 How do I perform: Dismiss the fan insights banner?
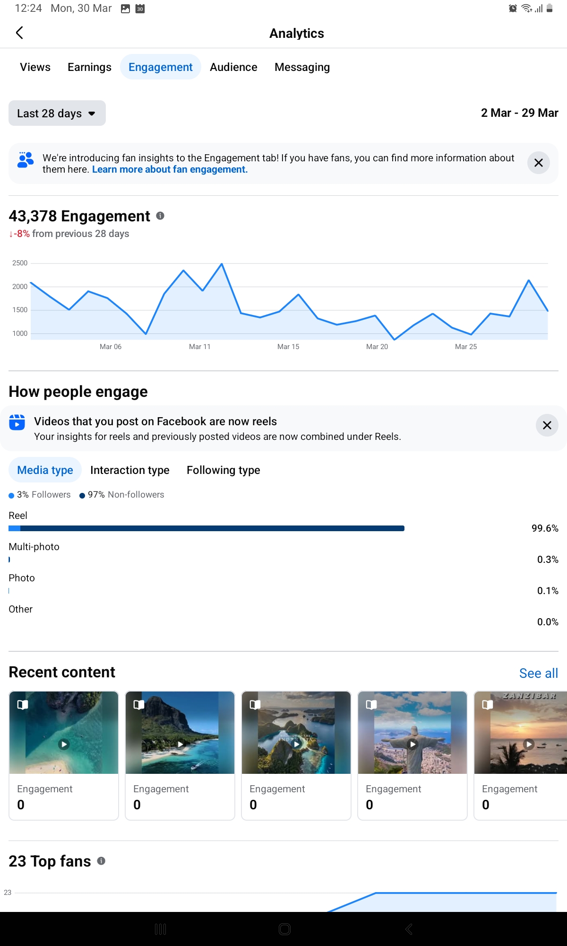(538, 163)
